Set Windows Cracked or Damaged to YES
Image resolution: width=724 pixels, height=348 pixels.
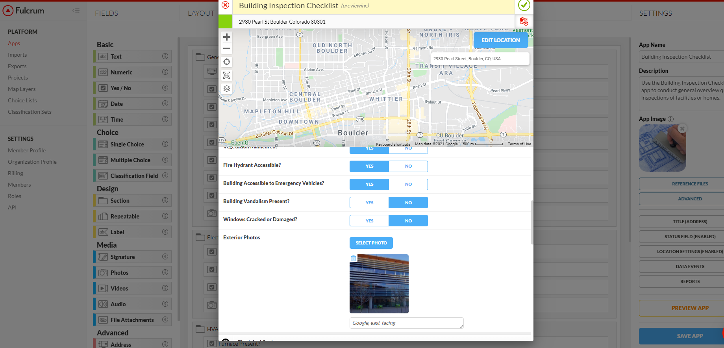pyautogui.click(x=369, y=221)
